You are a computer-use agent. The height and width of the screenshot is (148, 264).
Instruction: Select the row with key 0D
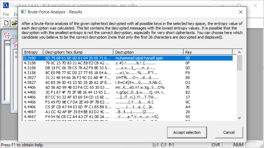[128, 68]
